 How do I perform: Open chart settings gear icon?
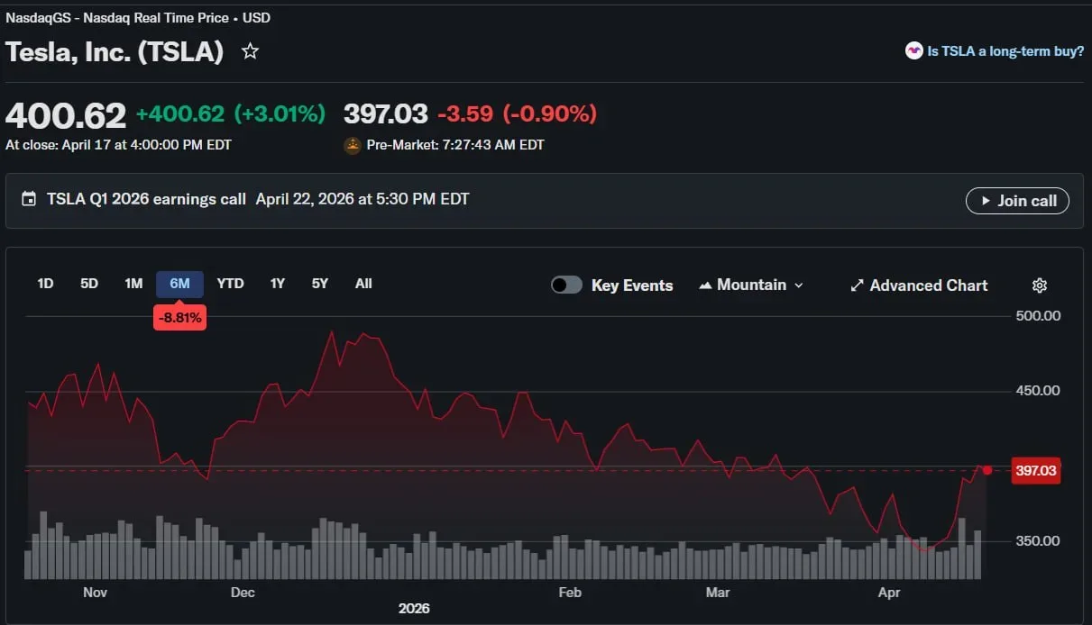(x=1039, y=285)
